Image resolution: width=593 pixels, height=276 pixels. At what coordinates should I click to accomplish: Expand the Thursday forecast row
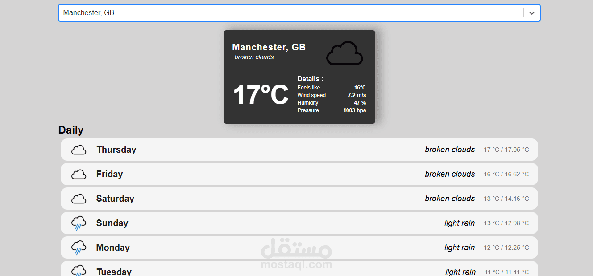coord(299,150)
